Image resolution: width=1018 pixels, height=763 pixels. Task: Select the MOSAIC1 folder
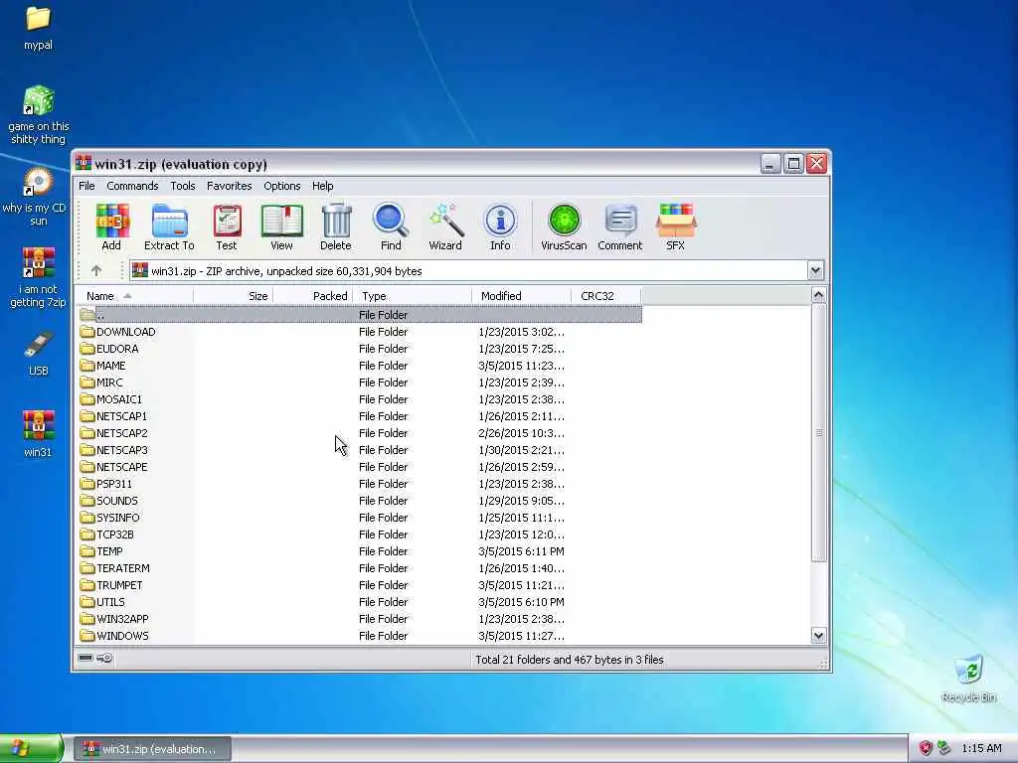359,399
